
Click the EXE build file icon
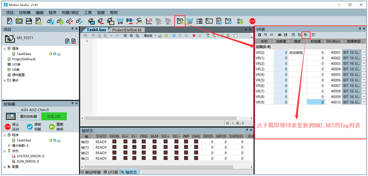[39, 21]
